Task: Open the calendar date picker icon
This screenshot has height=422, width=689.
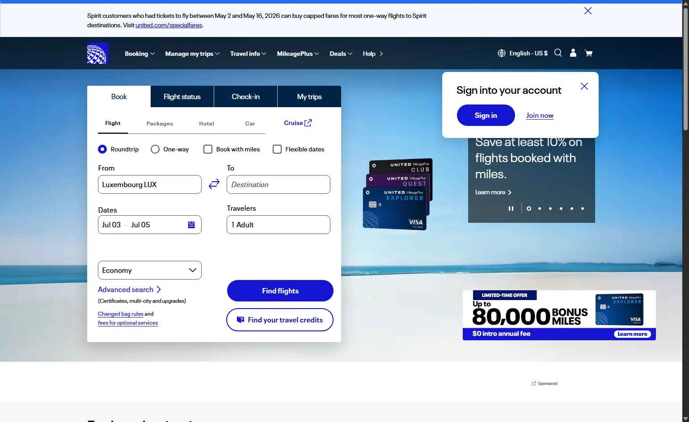Action: [x=191, y=225]
